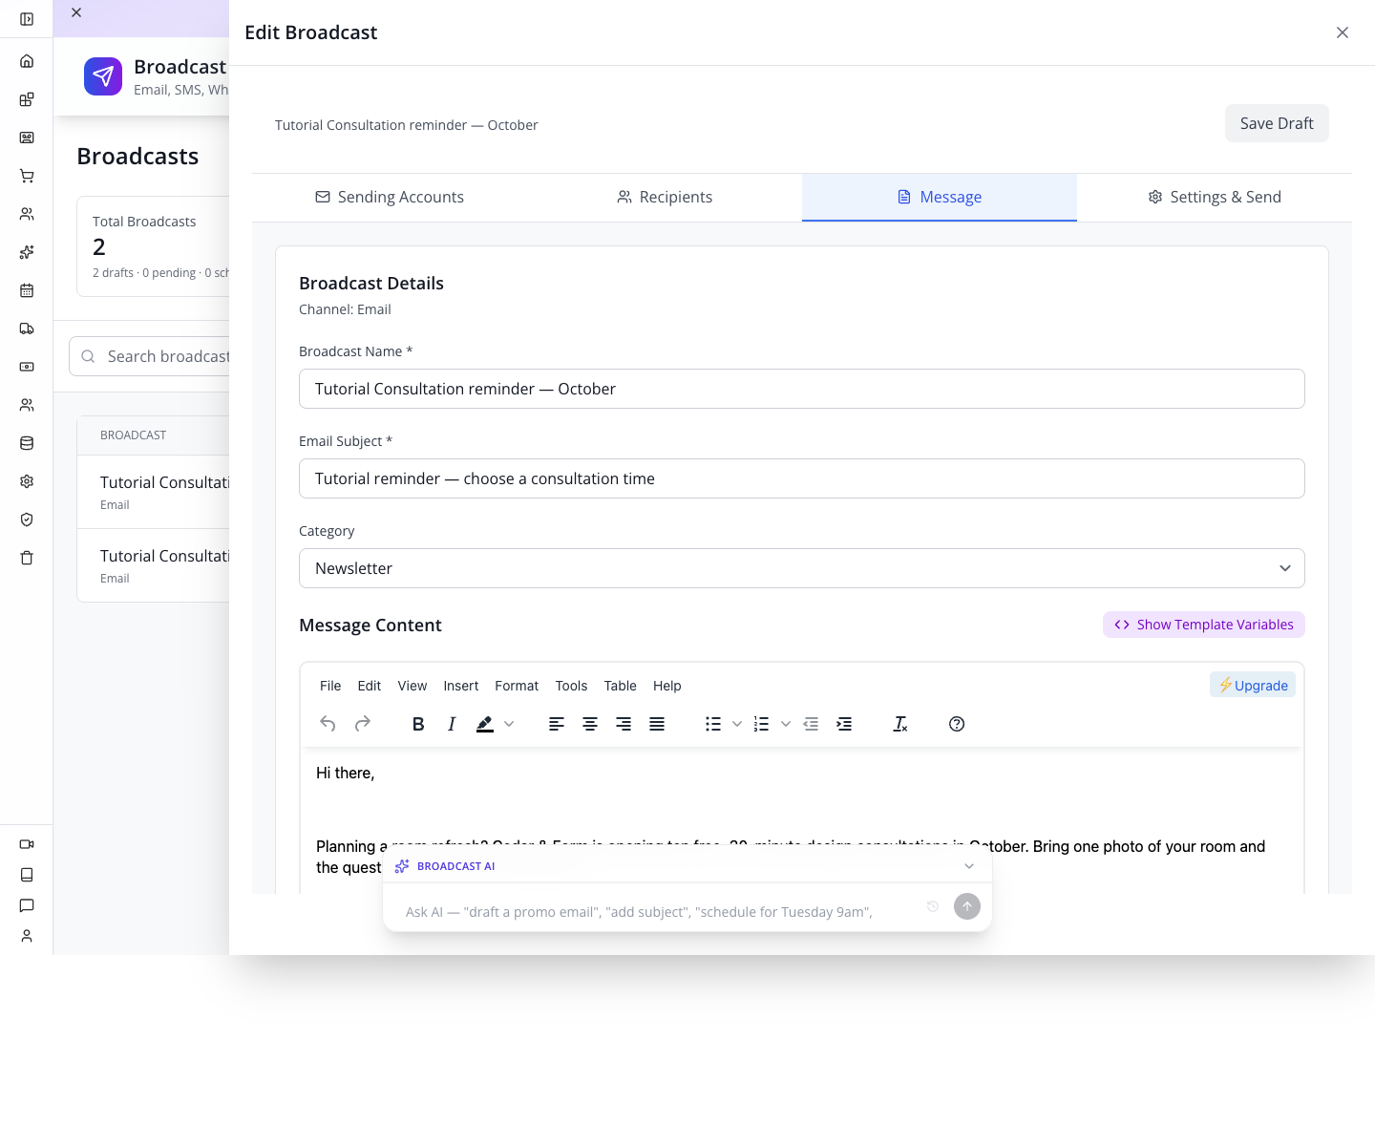Insert a bullet list

[x=713, y=724]
